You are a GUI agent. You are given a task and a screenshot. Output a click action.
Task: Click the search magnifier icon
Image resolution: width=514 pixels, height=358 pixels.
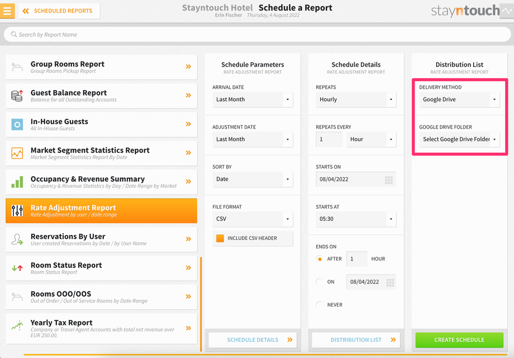coord(13,34)
